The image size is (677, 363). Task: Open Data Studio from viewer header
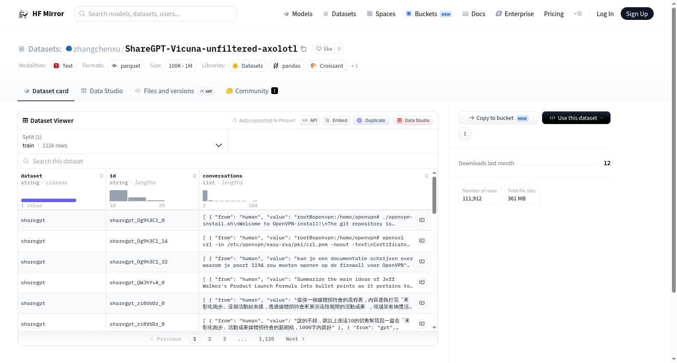pyautogui.click(x=413, y=120)
